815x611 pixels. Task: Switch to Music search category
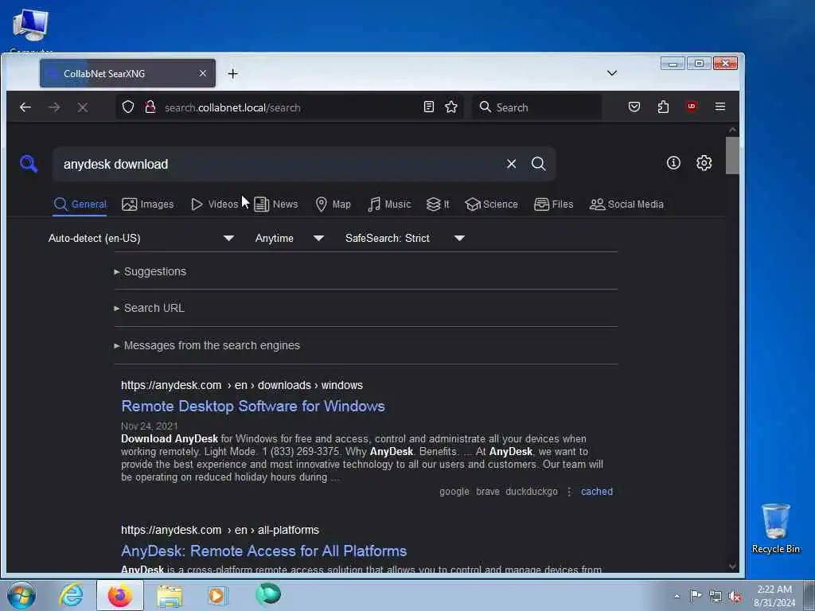(389, 204)
